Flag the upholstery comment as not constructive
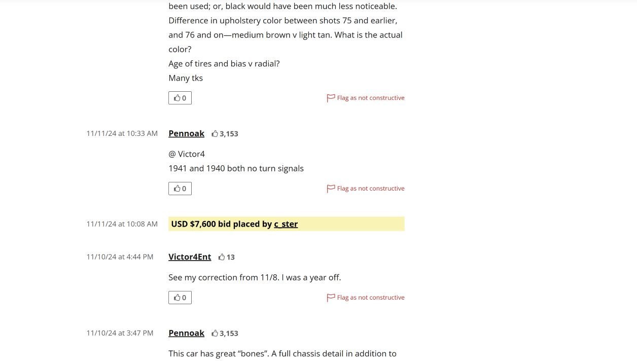This screenshot has height=361, width=637. point(366,98)
